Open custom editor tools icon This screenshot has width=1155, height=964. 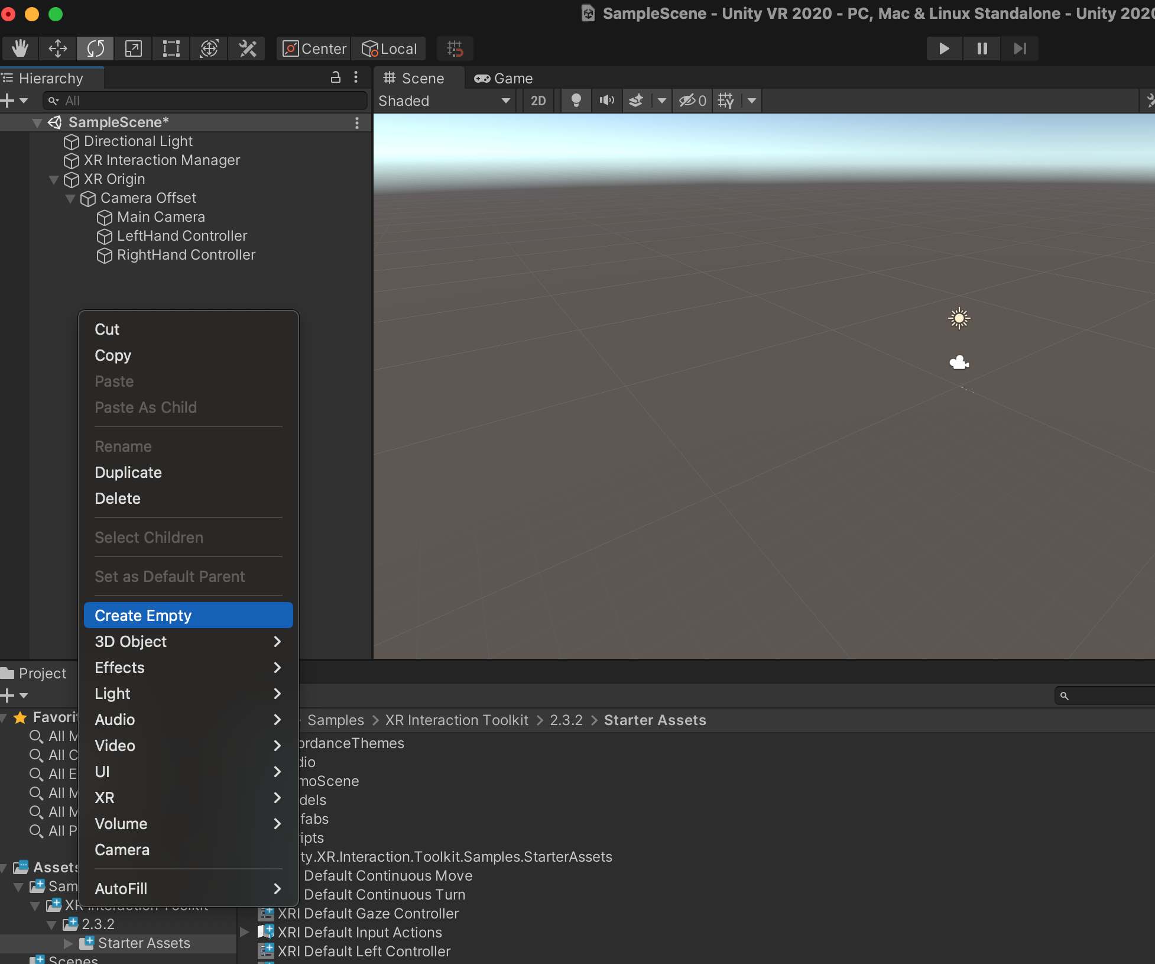tap(247, 48)
